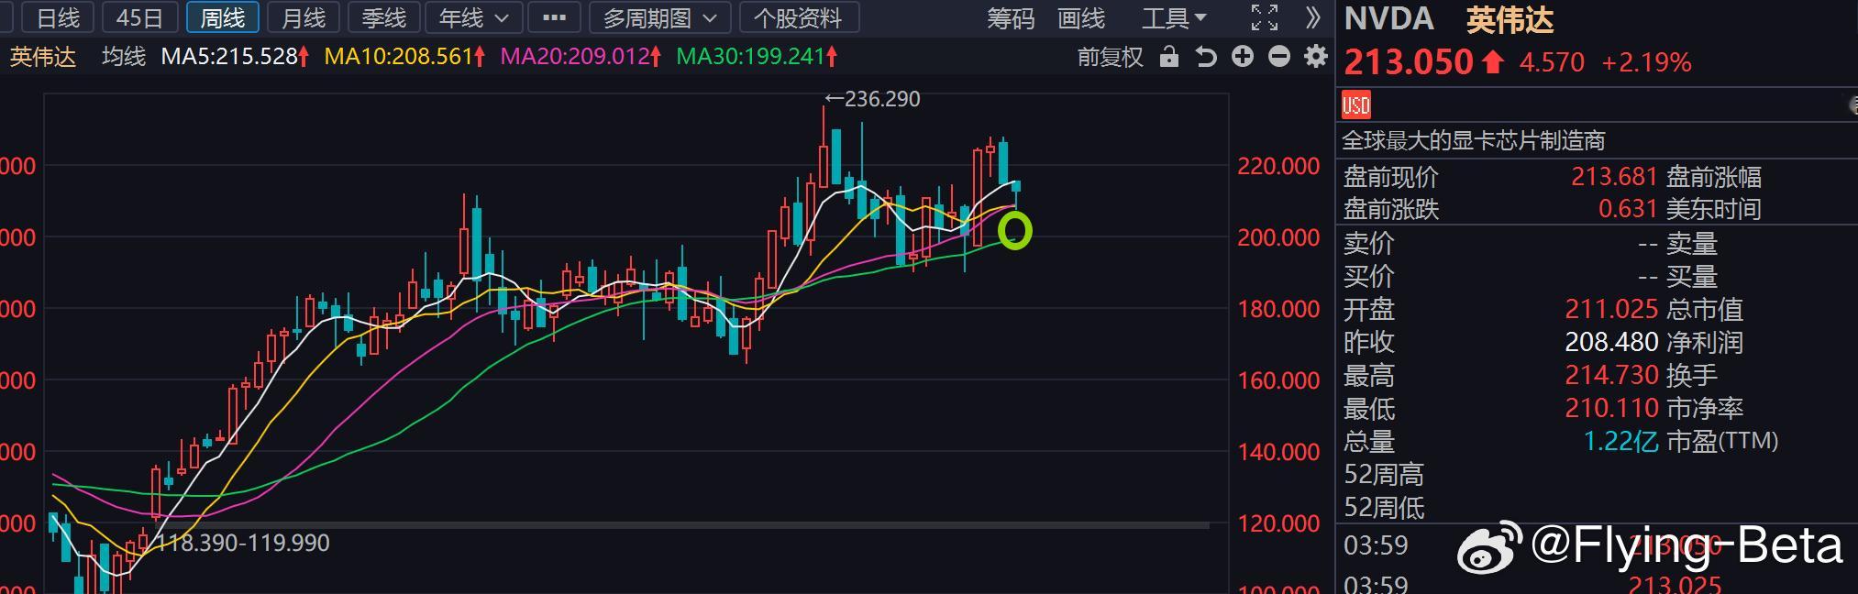Click the 英伟达 chart title label
The image size is (1858, 594).
click(43, 57)
